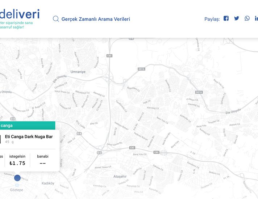Click the O-2 highway badge
Viewport: 258px width, 199px height.
pos(99,153)
